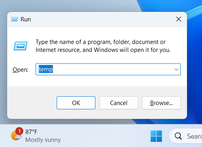
Task: Click the Run icon in title bar
Action: tap(14, 19)
